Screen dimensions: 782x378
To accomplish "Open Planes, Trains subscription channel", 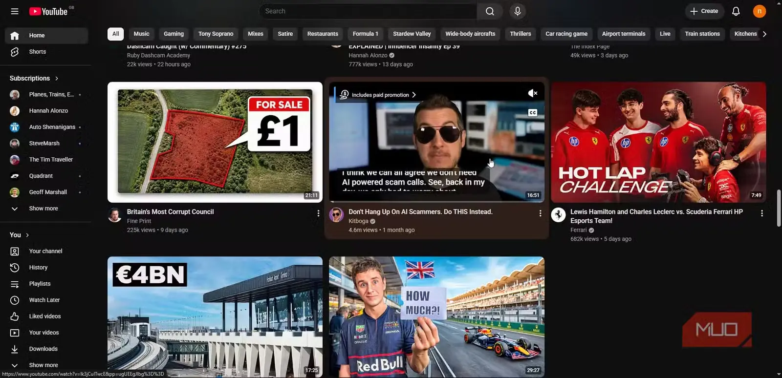I will (46, 94).
